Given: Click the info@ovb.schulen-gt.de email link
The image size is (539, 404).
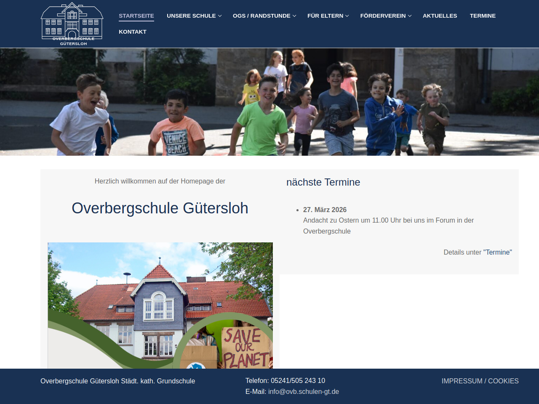Looking at the screenshot, I should point(303,391).
